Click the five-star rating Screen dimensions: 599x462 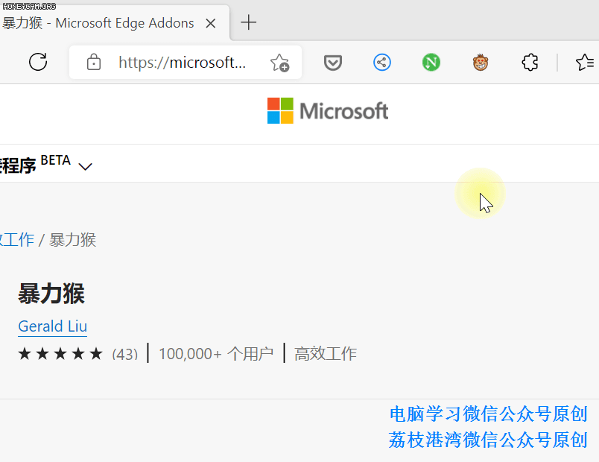60,354
